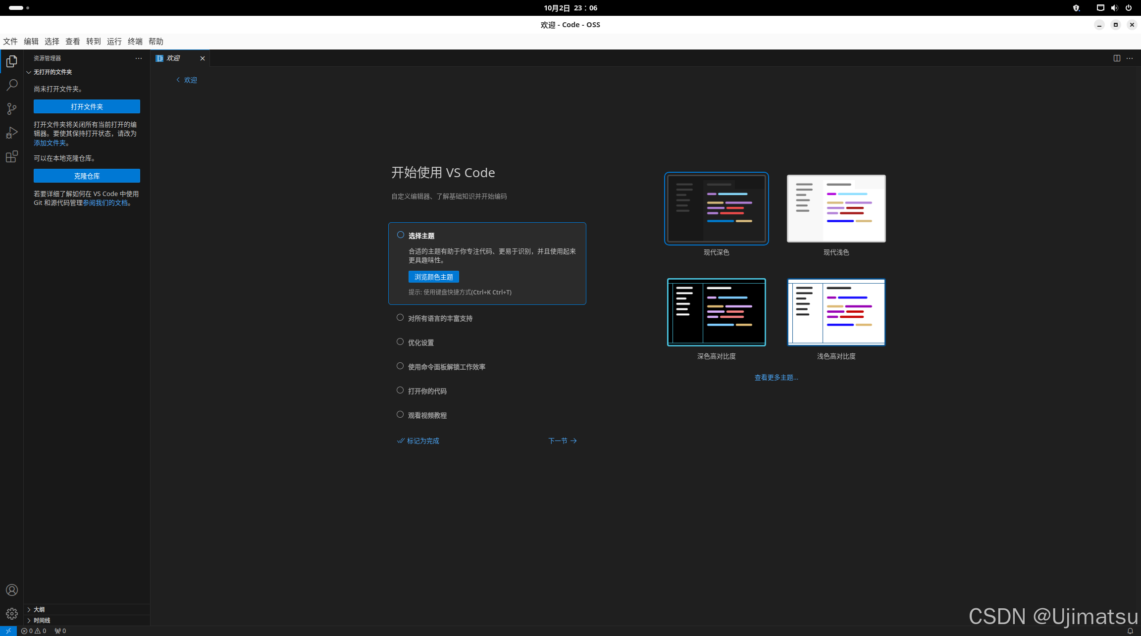The height and width of the screenshot is (636, 1141).
Task: Open the 终端 menu
Action: pos(135,42)
